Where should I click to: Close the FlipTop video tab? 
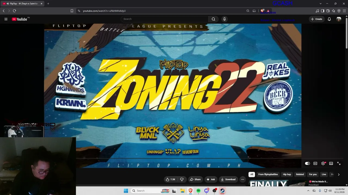pos(41,4)
